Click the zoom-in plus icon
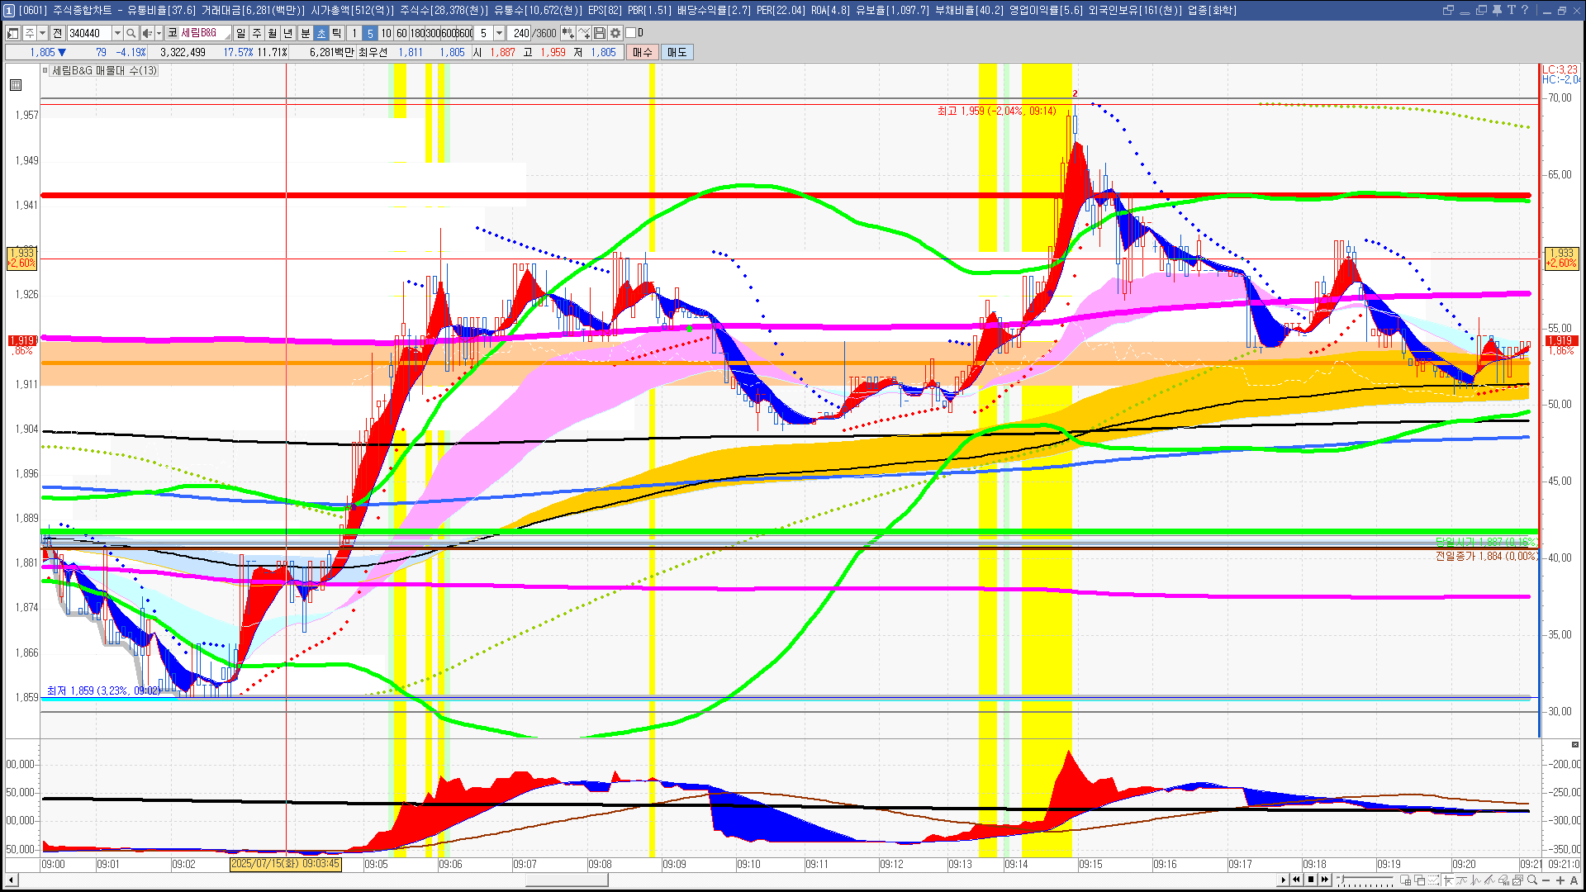Screen dimensions: 1586x892 coord(1560,880)
